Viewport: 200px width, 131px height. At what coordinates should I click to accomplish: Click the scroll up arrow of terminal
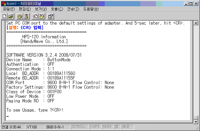coord(196,23)
